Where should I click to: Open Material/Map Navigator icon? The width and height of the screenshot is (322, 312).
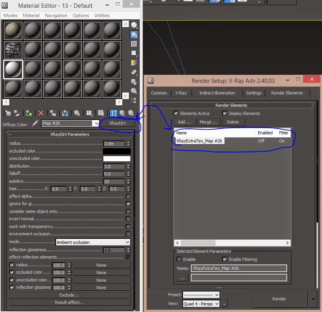(x=134, y=100)
